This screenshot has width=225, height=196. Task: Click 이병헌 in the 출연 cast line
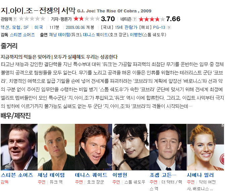click(136, 35)
